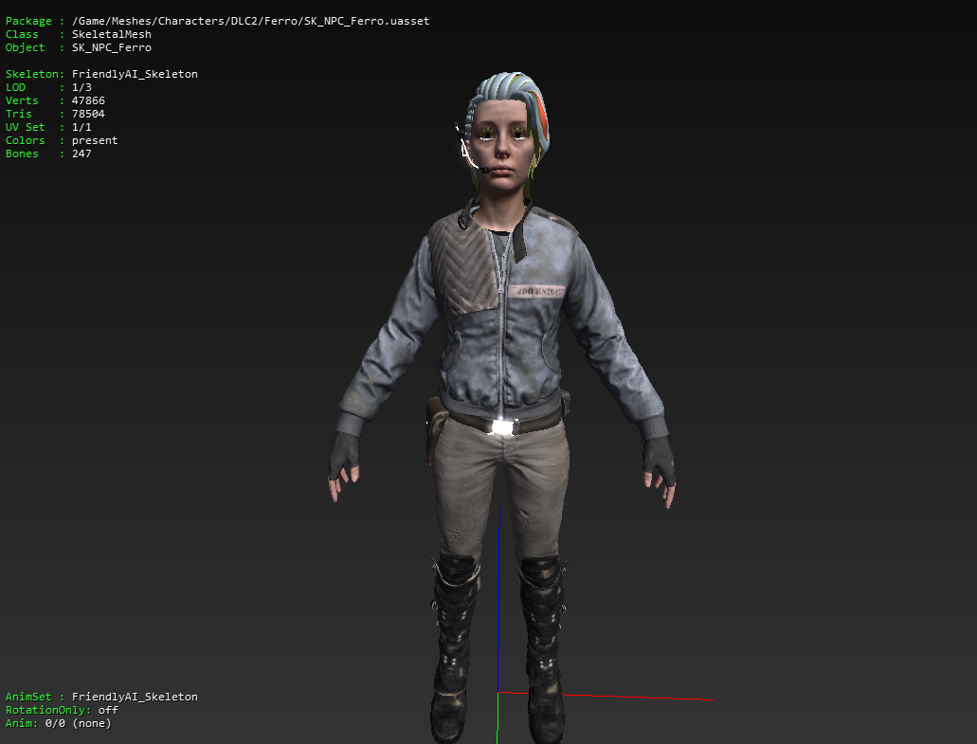The height and width of the screenshot is (744, 977).
Task: Select the green 'LOD' label
Action: click(15, 87)
